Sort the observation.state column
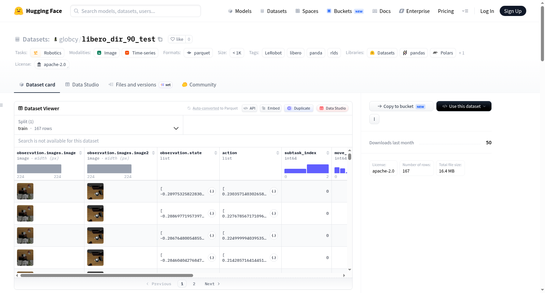The width and height of the screenshot is (545, 293). [x=216, y=153]
